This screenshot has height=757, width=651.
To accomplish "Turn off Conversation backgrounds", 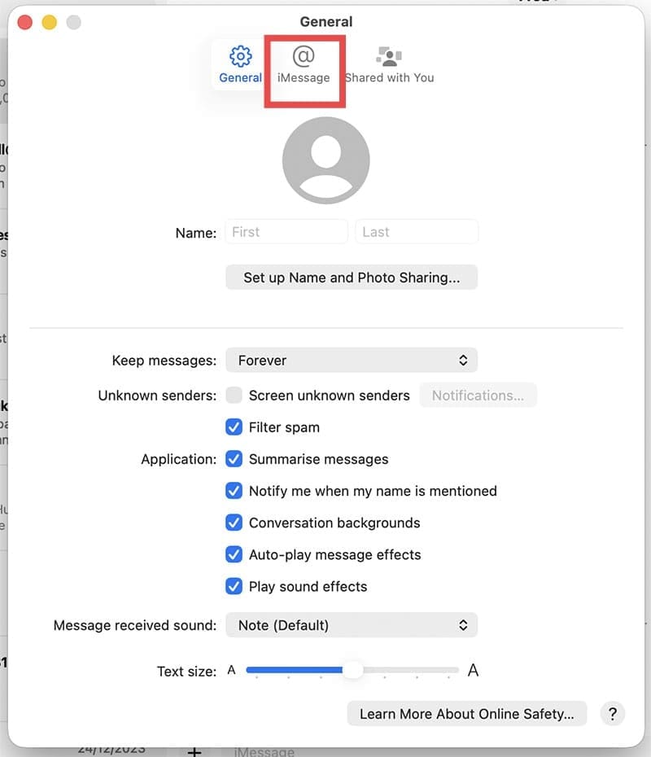I will 234,523.
